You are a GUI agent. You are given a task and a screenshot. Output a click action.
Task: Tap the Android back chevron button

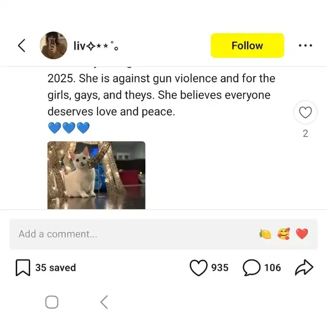tap(104, 302)
